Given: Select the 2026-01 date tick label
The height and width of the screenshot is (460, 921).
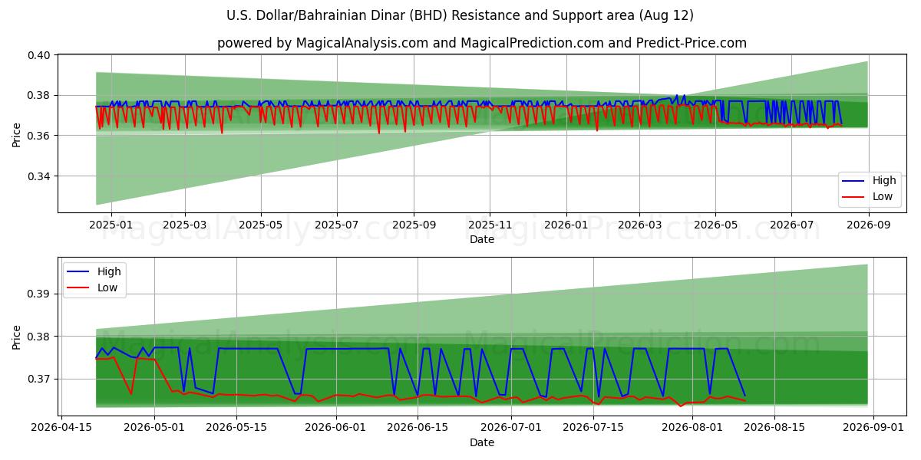Looking at the screenshot, I should pyautogui.click(x=566, y=225).
